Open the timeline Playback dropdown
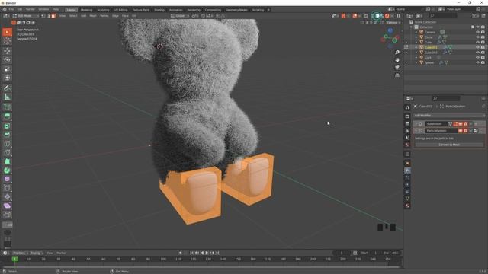The image size is (488, 274). coord(21,253)
